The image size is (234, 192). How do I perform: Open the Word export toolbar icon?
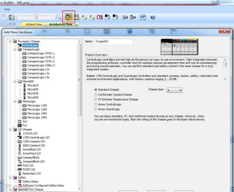coord(143,17)
